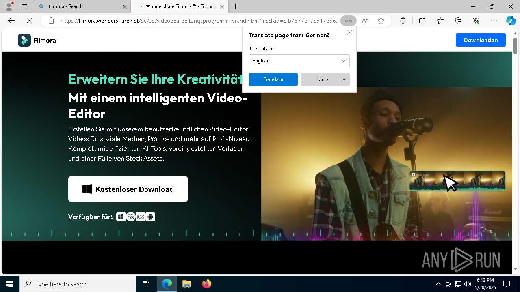Click the music video timeline clip
Screen dimensions: 520x292
457,181
